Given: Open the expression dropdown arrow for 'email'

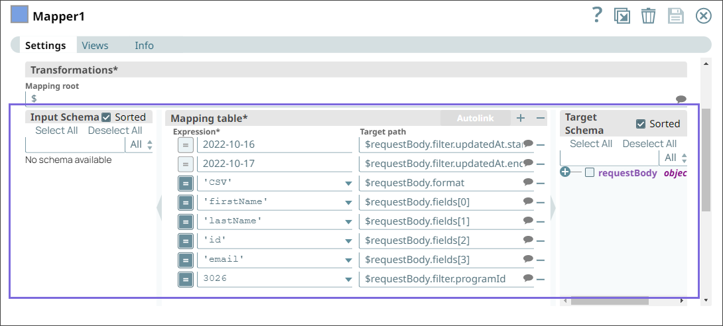Looking at the screenshot, I should click(x=349, y=261).
